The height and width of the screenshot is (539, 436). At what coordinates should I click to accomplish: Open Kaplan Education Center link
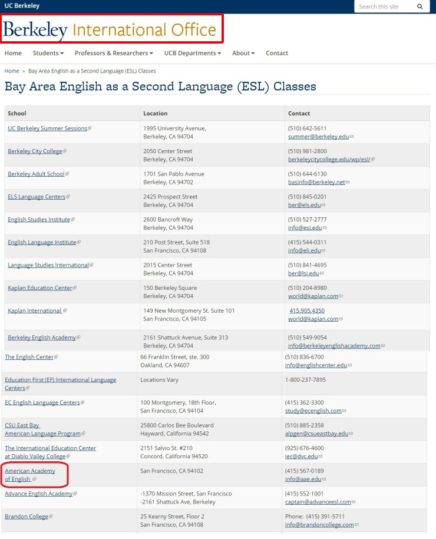(x=40, y=287)
